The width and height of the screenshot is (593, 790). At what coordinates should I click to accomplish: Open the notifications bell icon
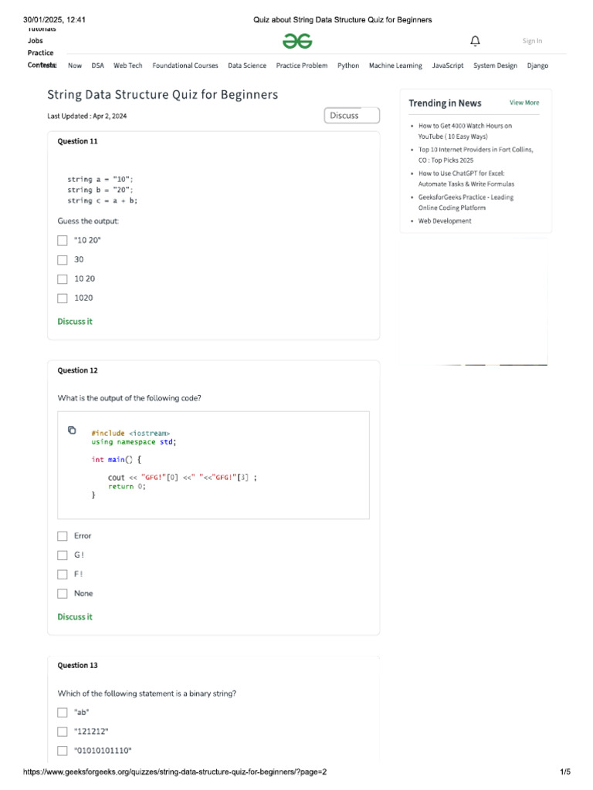475,41
